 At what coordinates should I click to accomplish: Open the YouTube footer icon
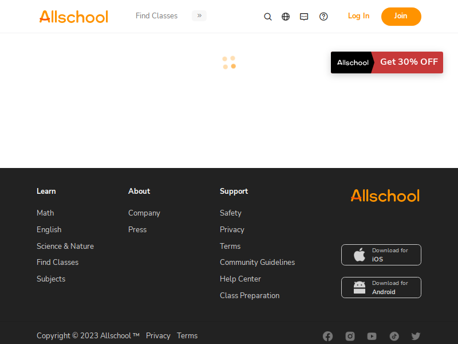pyautogui.click(x=372, y=336)
